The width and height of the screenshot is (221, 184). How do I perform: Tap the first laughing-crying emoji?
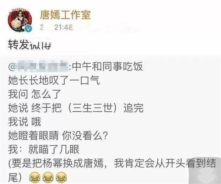tap(35, 177)
